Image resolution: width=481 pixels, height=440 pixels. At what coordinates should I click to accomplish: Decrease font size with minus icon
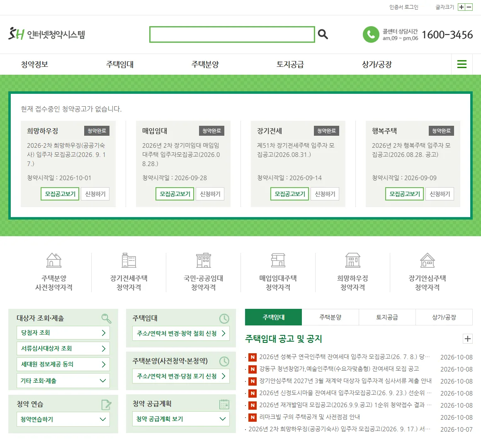point(469,7)
